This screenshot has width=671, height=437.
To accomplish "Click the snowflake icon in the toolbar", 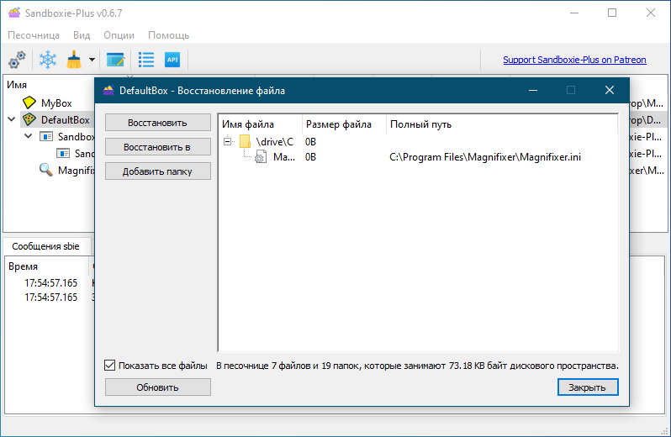I will 47,60.
